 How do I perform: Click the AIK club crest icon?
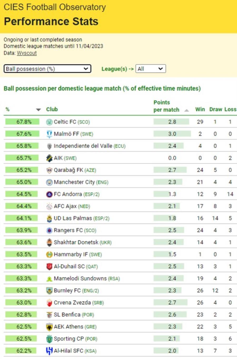[x=49, y=158]
